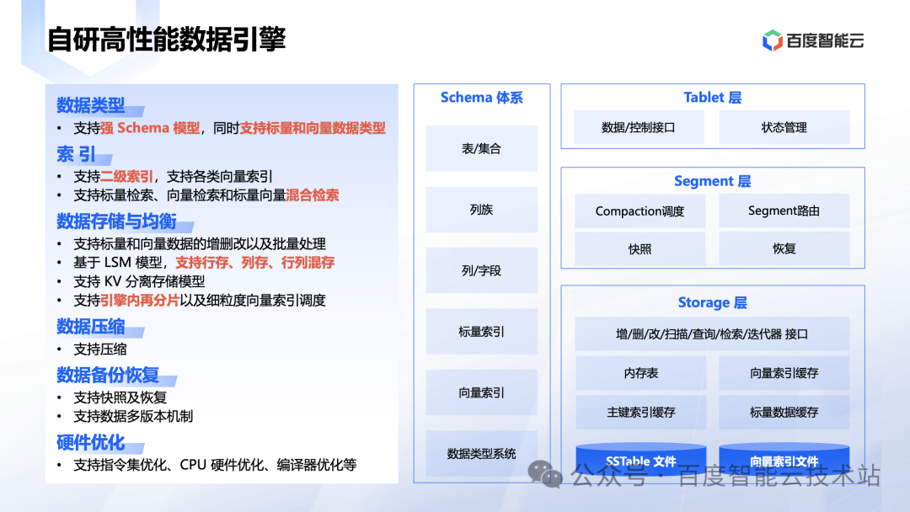
Task: Select the 数据类型 section heading
Action: click(x=90, y=105)
